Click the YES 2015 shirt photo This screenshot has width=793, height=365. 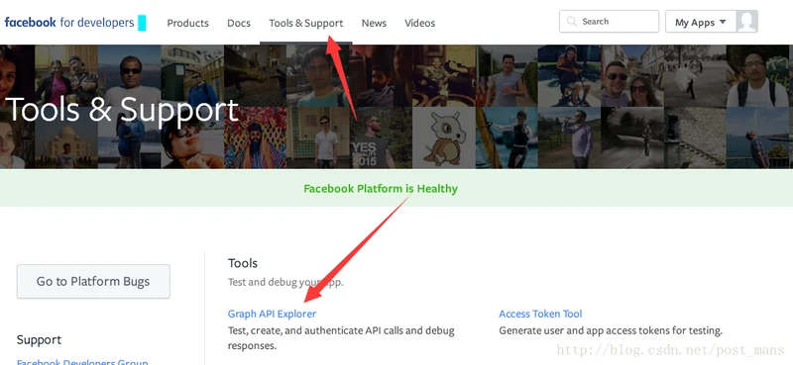click(x=381, y=137)
